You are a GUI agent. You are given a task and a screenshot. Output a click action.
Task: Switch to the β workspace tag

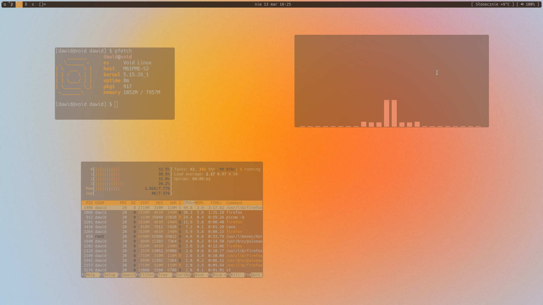[x=12, y=4]
